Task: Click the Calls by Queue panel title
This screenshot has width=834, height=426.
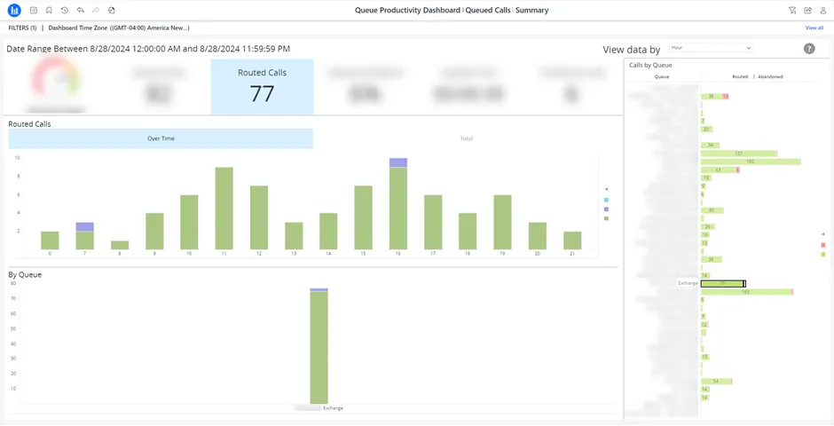Action: pos(650,65)
